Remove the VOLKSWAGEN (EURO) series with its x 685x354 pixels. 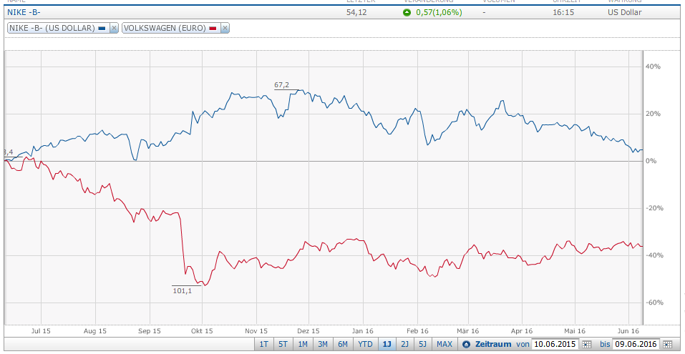tap(225, 28)
